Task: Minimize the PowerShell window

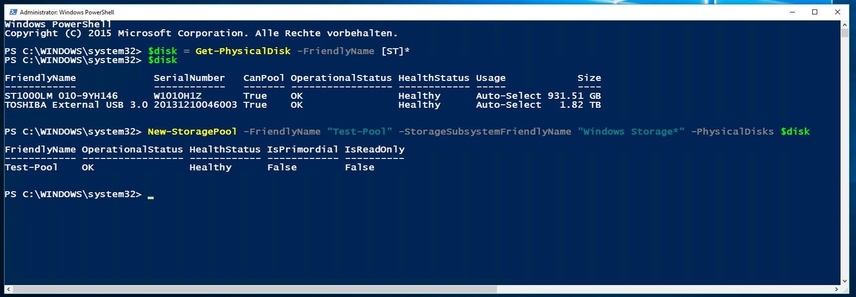Action: (792, 12)
